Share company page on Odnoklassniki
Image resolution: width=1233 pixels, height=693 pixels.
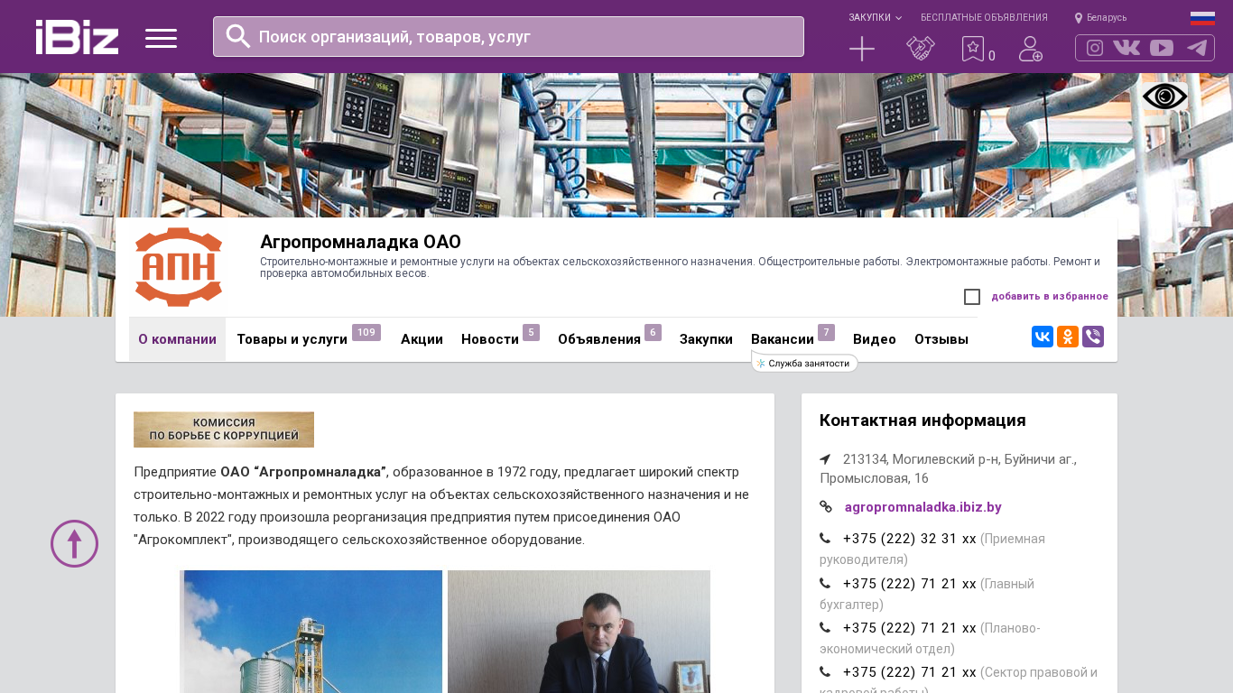tap(1068, 337)
